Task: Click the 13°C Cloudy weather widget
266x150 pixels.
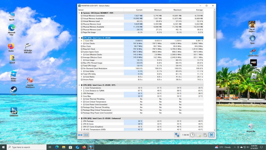Action: pyautogui.click(x=223, y=147)
